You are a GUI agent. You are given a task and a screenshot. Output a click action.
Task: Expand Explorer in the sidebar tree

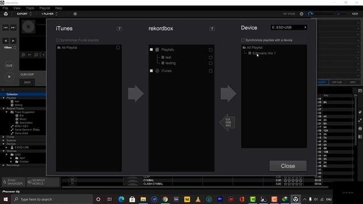click(x=3, y=141)
